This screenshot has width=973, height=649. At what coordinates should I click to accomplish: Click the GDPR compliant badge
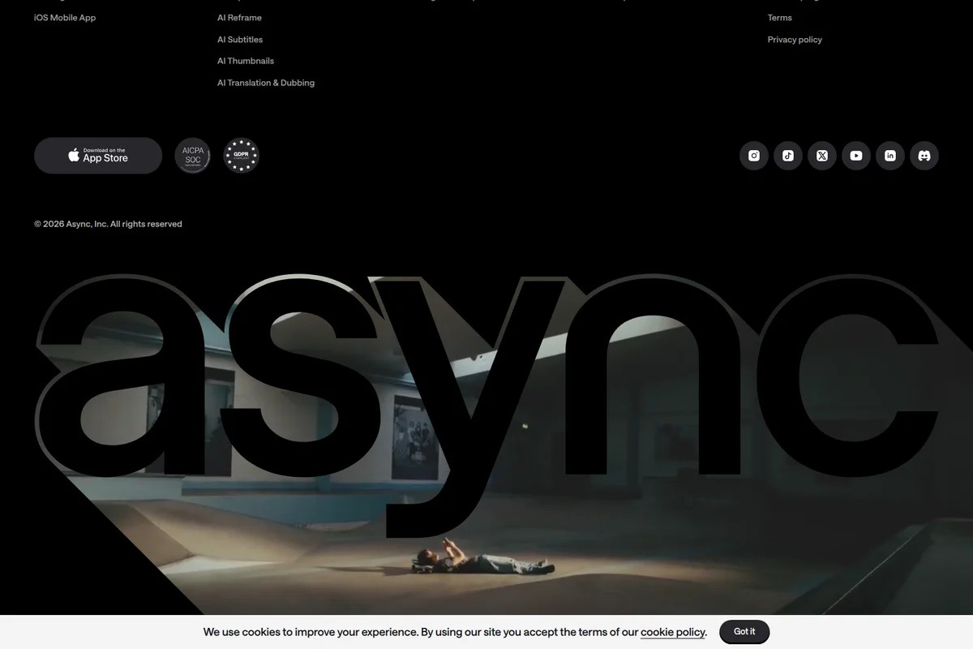pyautogui.click(x=241, y=156)
